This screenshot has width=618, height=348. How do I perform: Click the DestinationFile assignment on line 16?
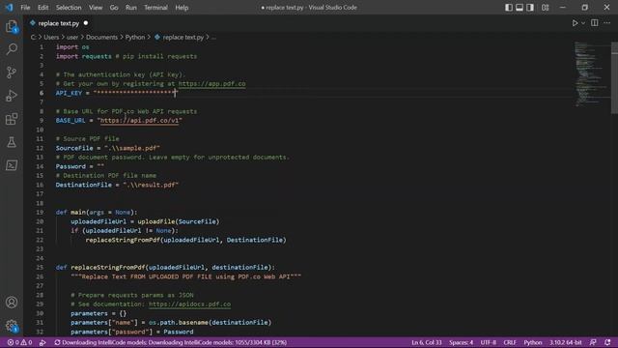pos(117,185)
